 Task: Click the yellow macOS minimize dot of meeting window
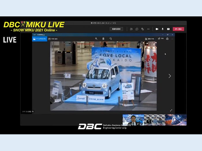24,22
